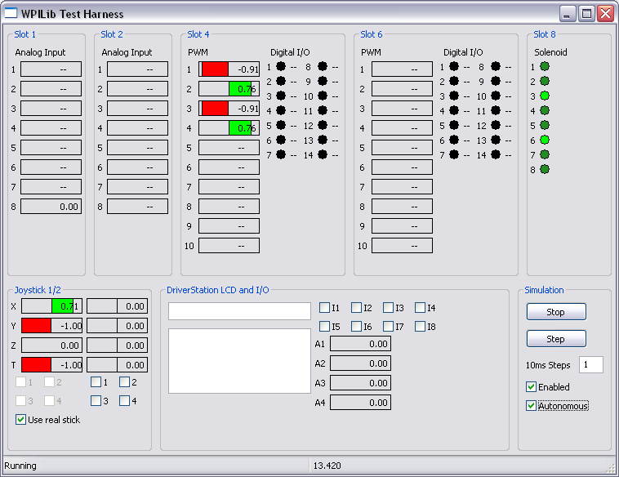This screenshot has width=619, height=477.
Task: Click Slot 4 PWM 5 field
Action: click(x=229, y=148)
